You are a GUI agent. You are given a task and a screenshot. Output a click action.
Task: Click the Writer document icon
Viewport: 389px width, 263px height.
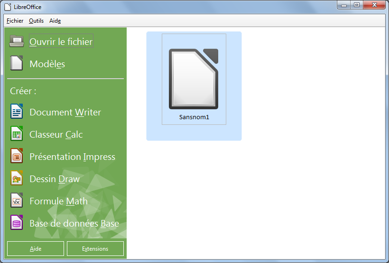tap(17, 111)
